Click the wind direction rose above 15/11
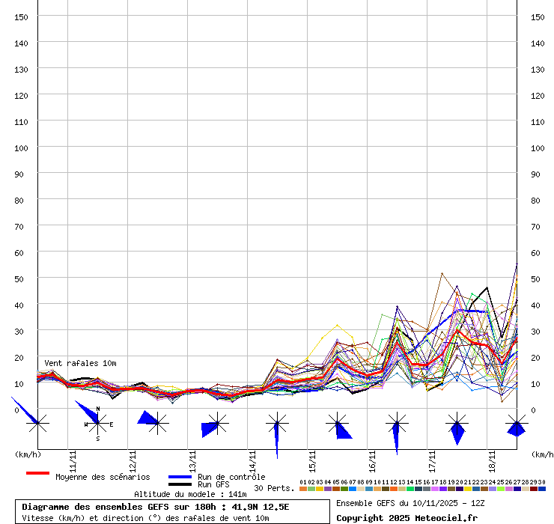554x524 pixels. 337,424
